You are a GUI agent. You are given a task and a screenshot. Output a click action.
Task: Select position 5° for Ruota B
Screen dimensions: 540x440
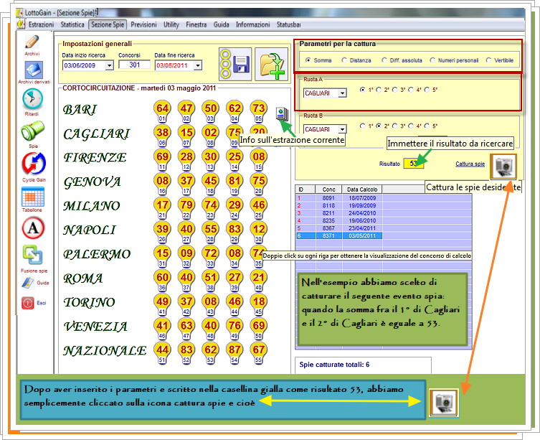click(427, 126)
